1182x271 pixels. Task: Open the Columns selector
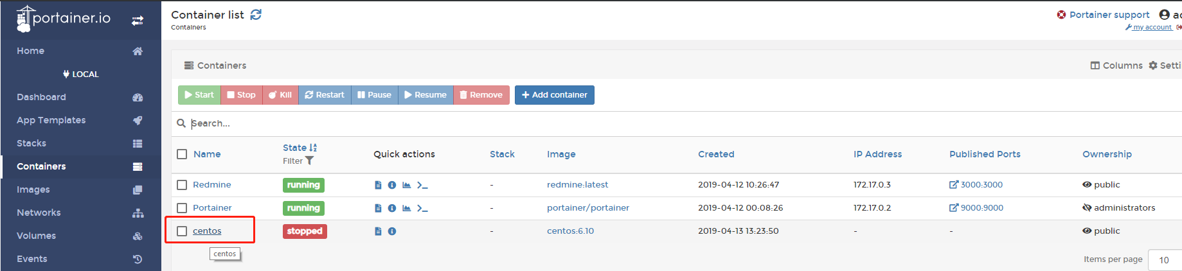tap(1116, 66)
